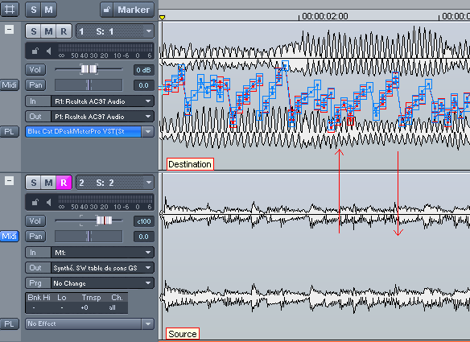The width and height of the screenshot is (470, 342).
Task: Click track 2 pan slider
Action: [x=89, y=237]
